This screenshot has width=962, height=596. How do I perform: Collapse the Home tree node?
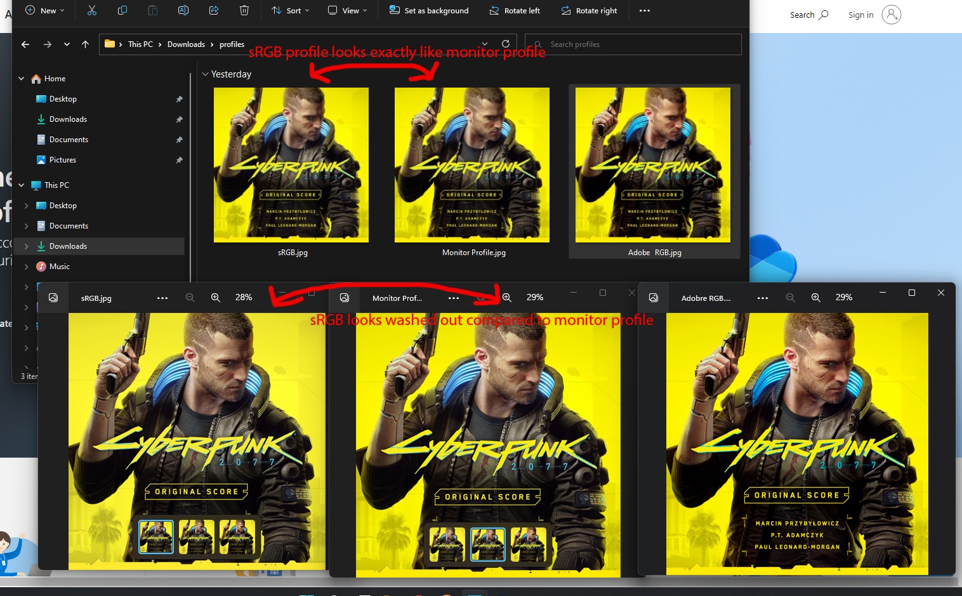tap(22, 79)
